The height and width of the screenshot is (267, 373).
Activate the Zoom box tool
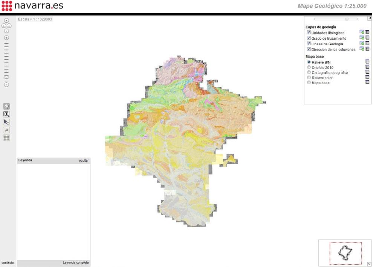click(x=6, y=114)
